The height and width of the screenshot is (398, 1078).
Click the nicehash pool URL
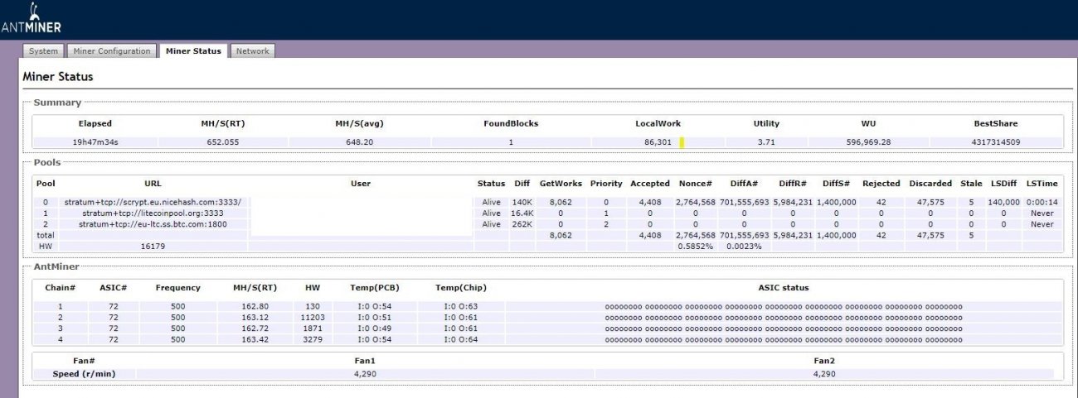[x=153, y=202]
